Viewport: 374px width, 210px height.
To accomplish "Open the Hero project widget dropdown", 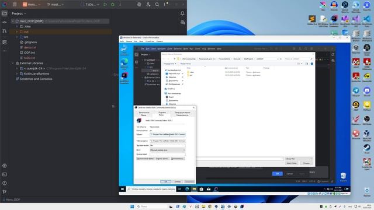I will [32, 4].
